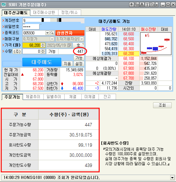Click the 조회 query button
Viewport: 176px width, 182px height.
coord(162,105)
